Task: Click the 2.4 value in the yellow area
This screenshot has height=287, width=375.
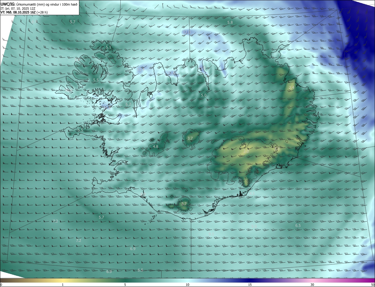Action: (x=291, y=87)
